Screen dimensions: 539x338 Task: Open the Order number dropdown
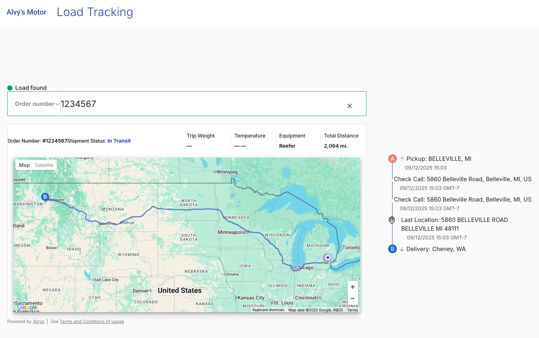(37, 104)
